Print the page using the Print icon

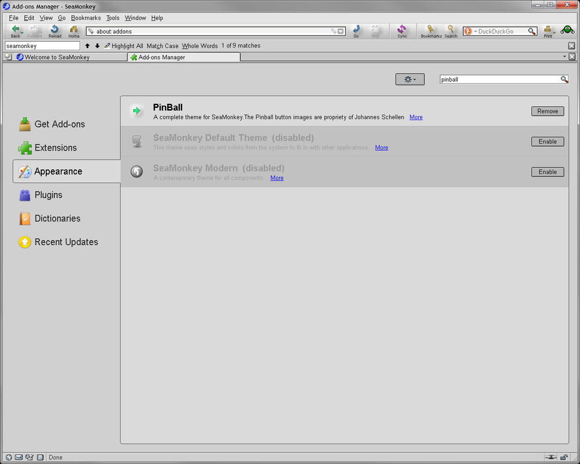[x=548, y=31]
